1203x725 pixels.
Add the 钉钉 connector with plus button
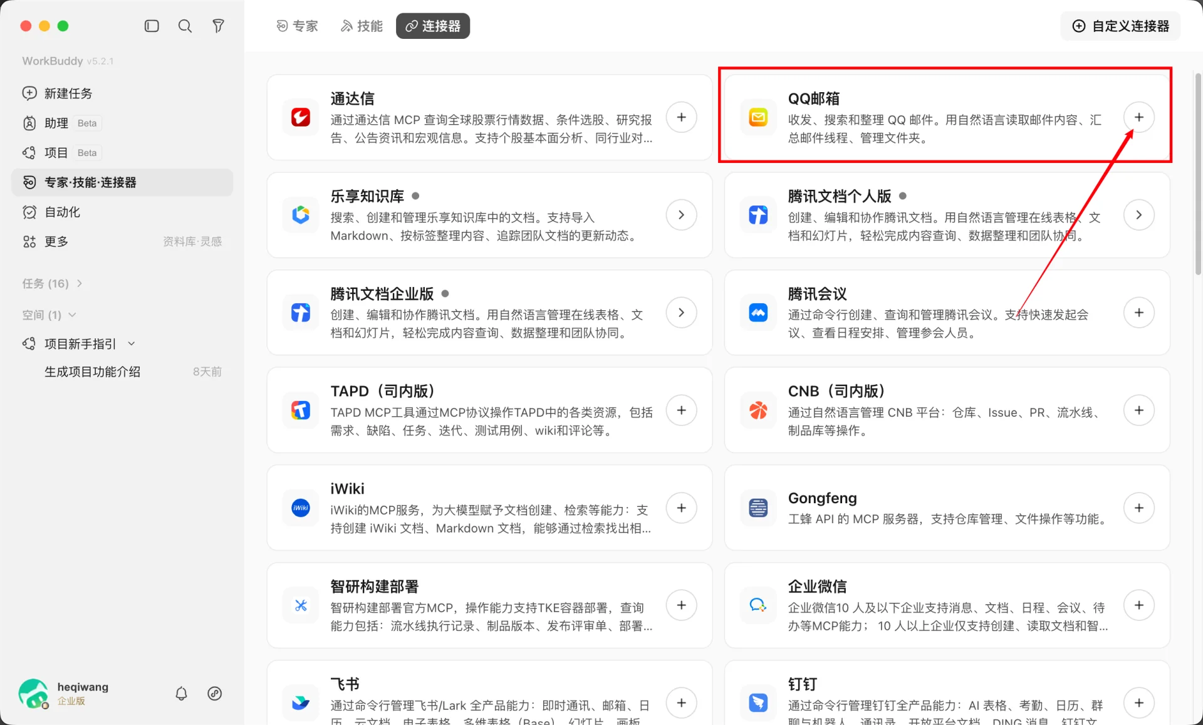coord(1138,703)
